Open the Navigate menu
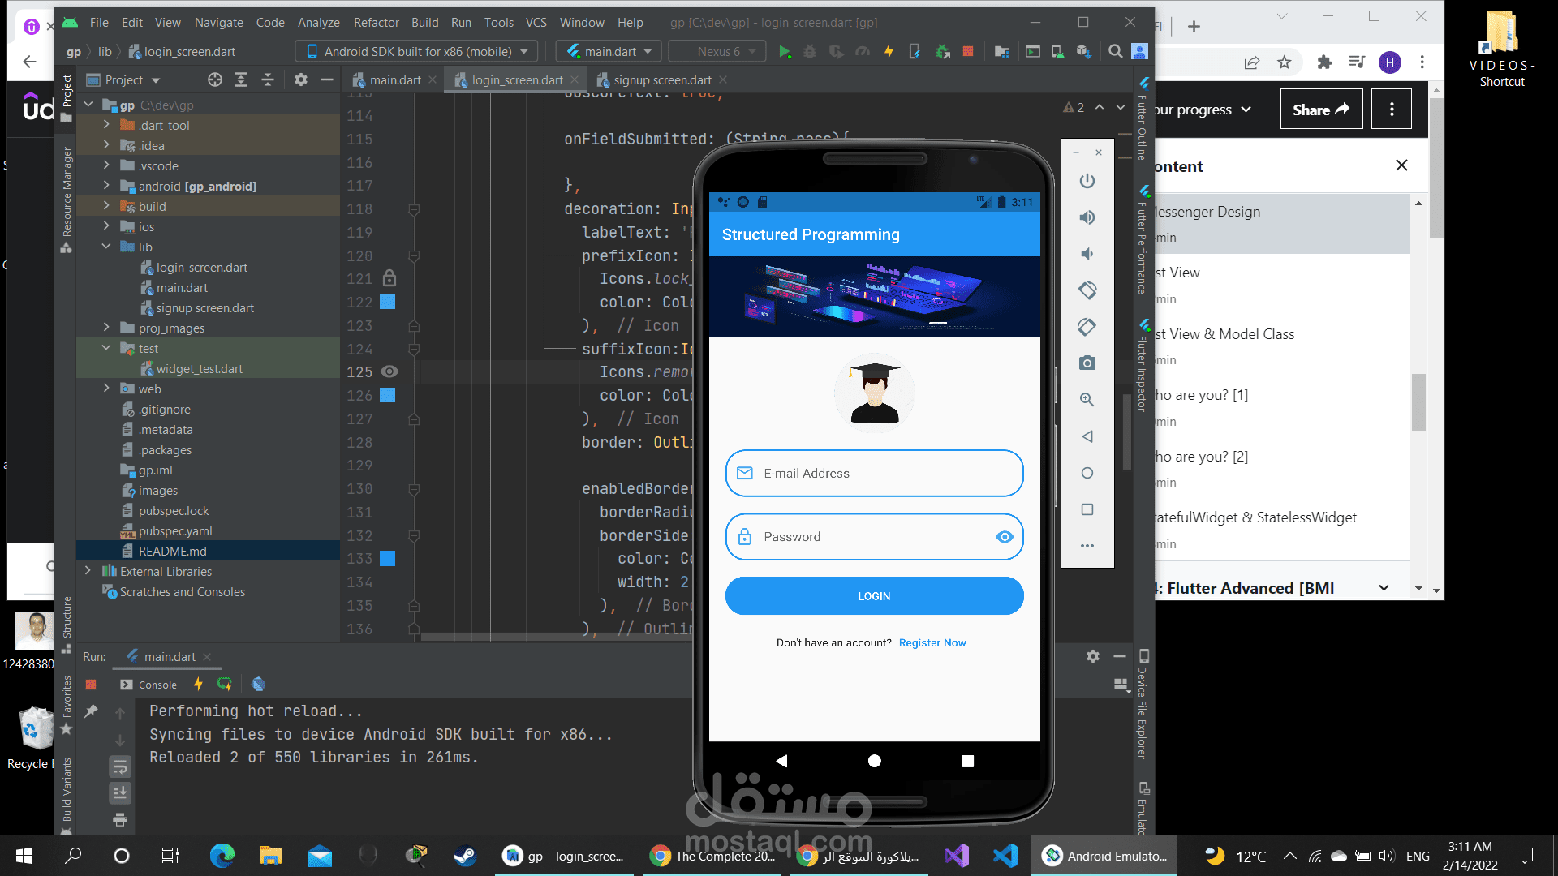Viewport: 1558px width, 876px height. click(218, 23)
